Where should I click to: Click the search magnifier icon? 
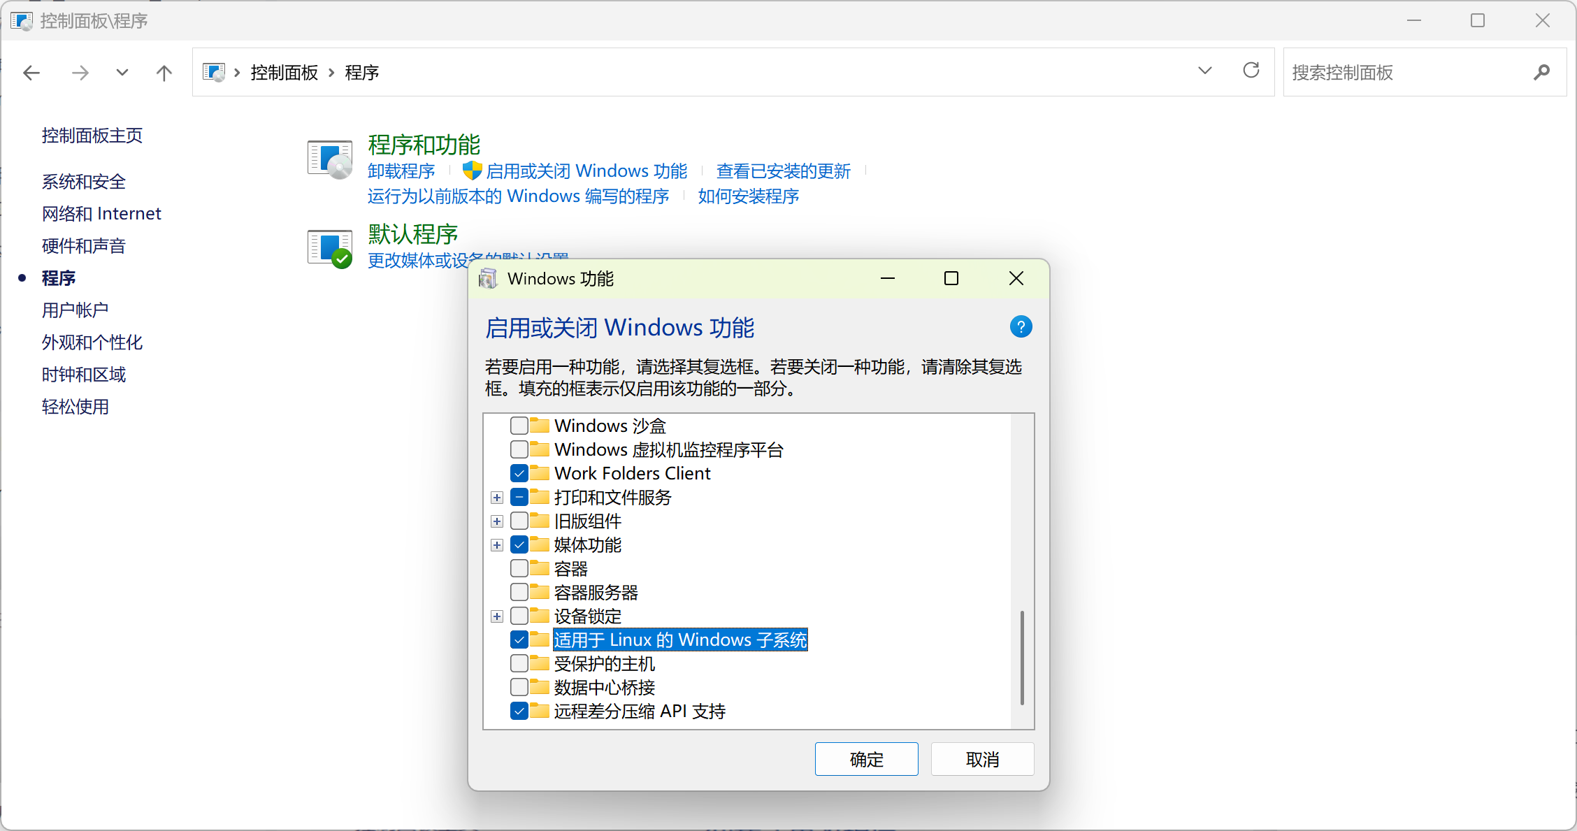pyautogui.click(x=1542, y=72)
